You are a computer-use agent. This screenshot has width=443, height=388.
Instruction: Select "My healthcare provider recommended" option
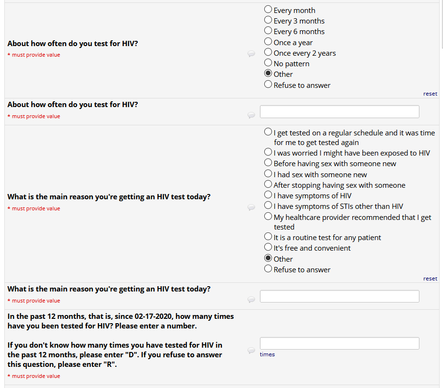pyautogui.click(x=268, y=217)
